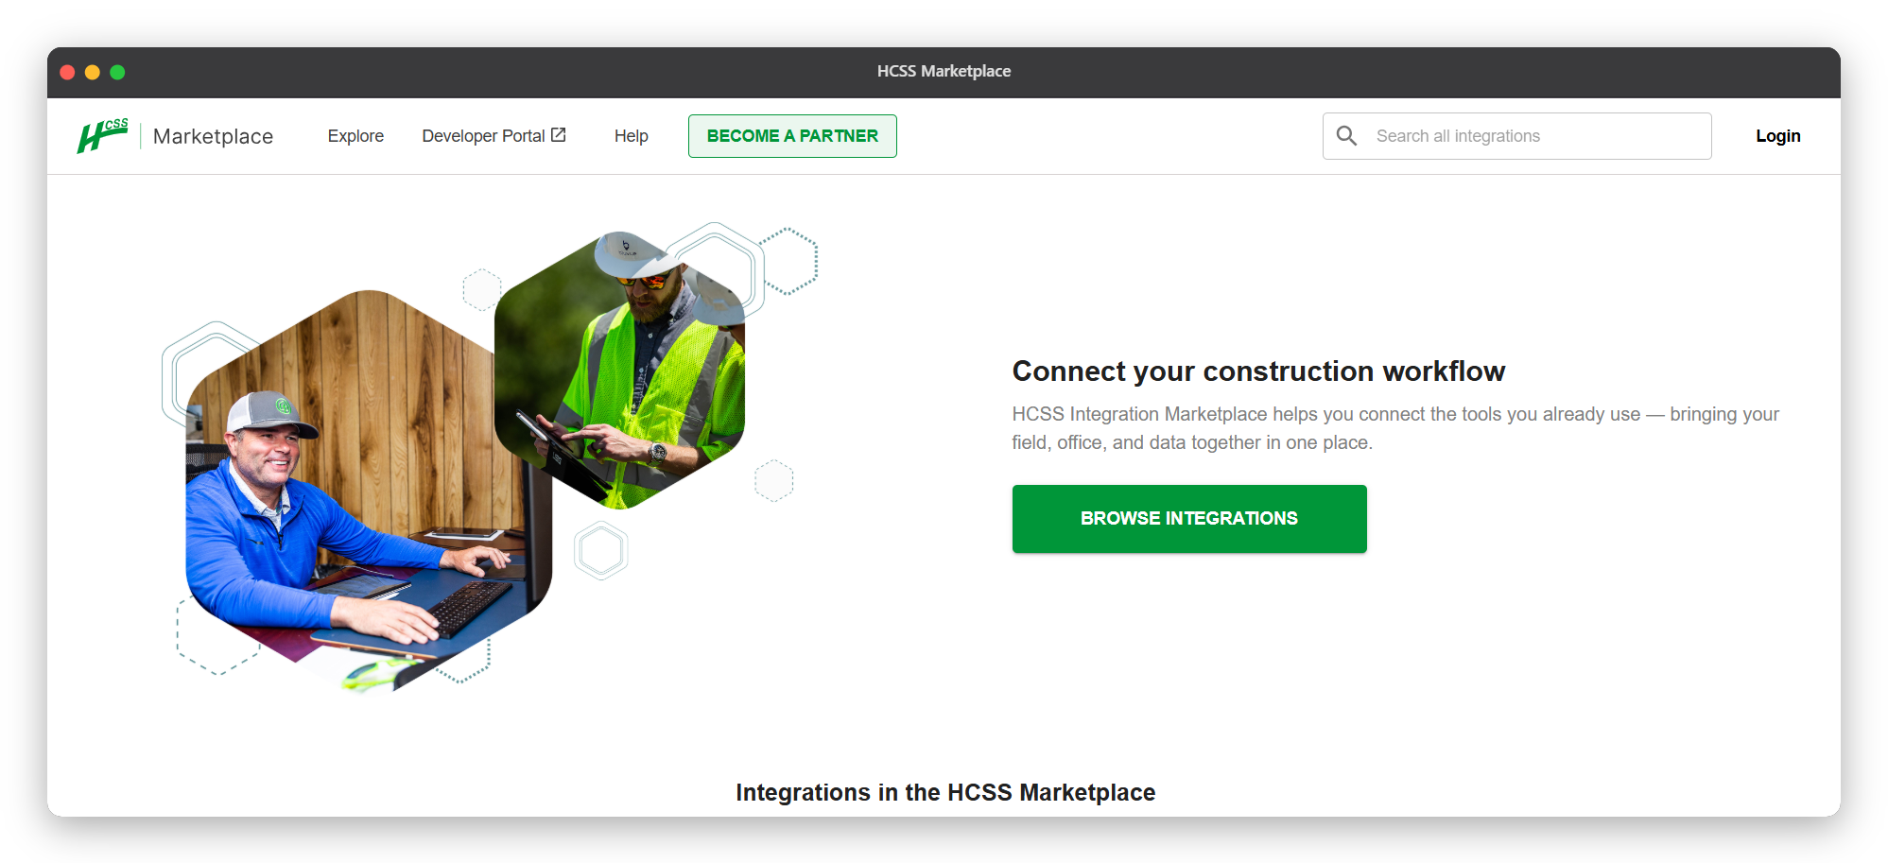Minimize the window with the yellow button
This screenshot has height=863, width=1888.
pyautogui.click(x=93, y=72)
